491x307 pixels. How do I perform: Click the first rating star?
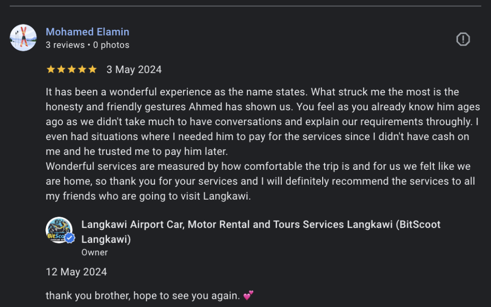coord(50,70)
